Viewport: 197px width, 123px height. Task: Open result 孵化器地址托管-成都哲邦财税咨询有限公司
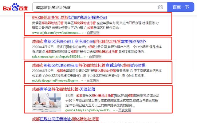coord(69,18)
